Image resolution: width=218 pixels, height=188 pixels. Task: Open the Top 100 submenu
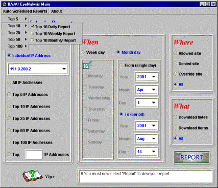pos(15,46)
